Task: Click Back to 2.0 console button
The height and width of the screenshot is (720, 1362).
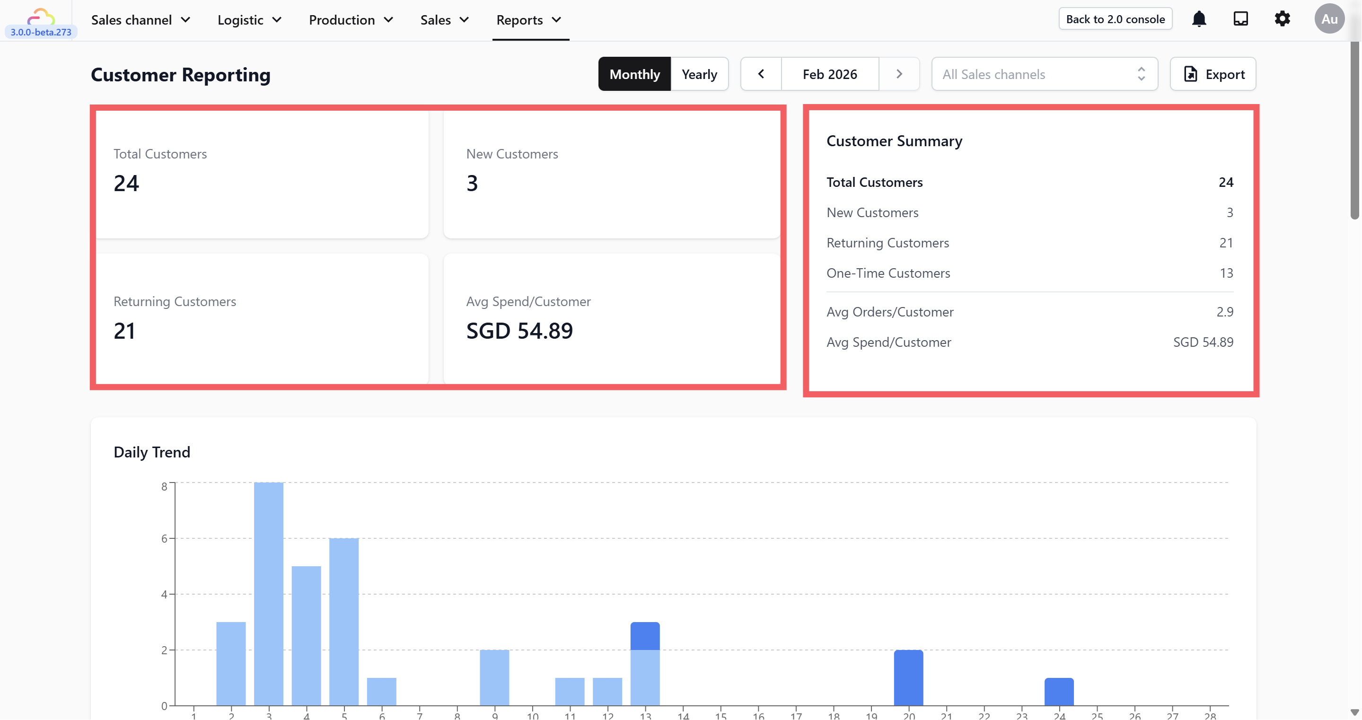Action: click(1115, 19)
